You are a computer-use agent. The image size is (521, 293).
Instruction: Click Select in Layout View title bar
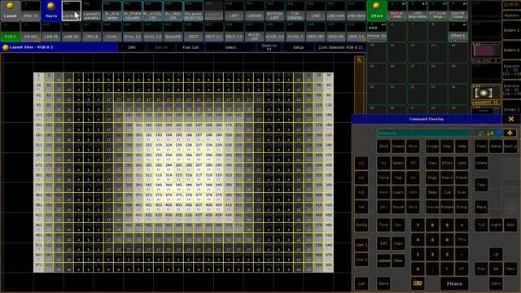click(x=230, y=47)
